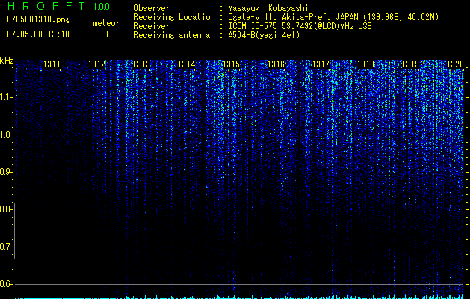The height and width of the screenshot is (299, 470).
Task: Click the Receiver label
Action: click(152, 26)
